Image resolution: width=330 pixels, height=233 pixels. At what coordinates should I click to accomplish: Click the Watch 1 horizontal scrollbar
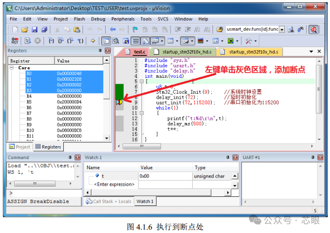[x=158, y=192]
